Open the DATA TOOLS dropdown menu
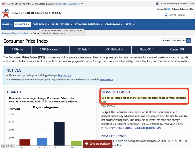The width and height of the screenshot is (195, 149). tap(41, 24)
